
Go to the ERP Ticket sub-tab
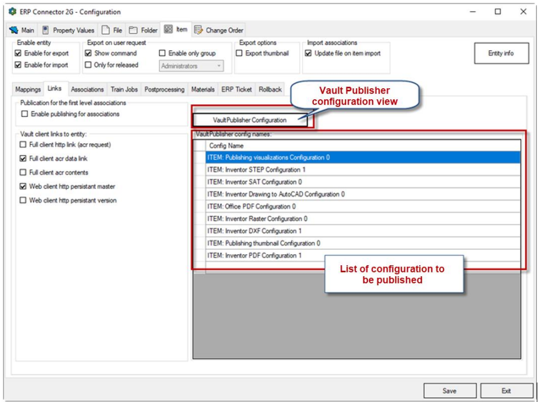coord(236,89)
